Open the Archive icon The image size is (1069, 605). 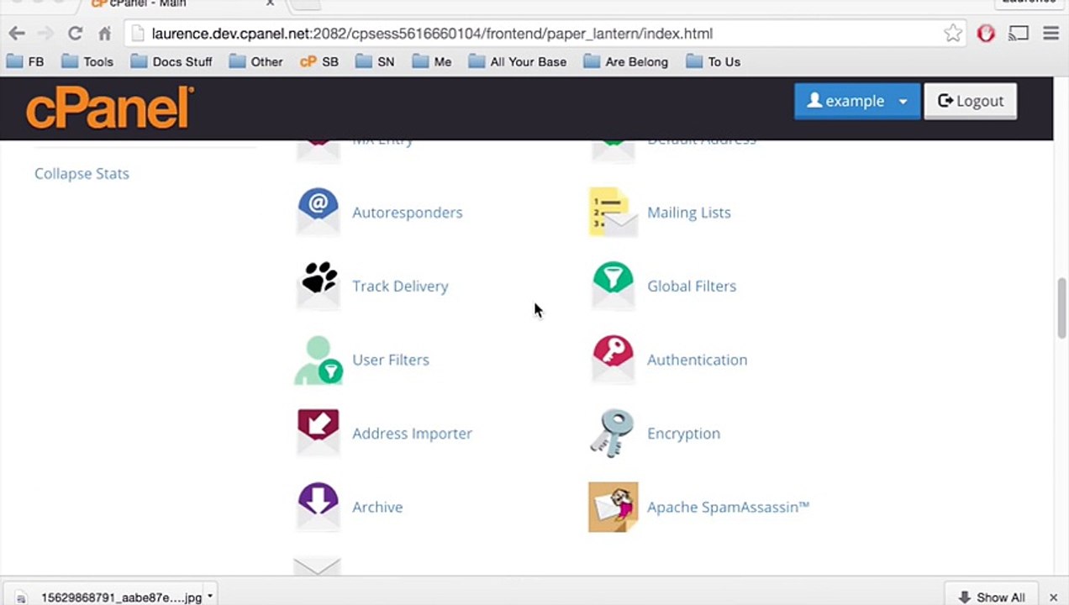point(318,506)
